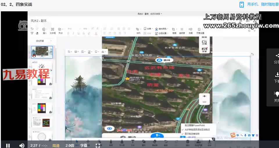
Task: Click the microphone icon in the Sogou IME bar
Action: tap(245, 135)
